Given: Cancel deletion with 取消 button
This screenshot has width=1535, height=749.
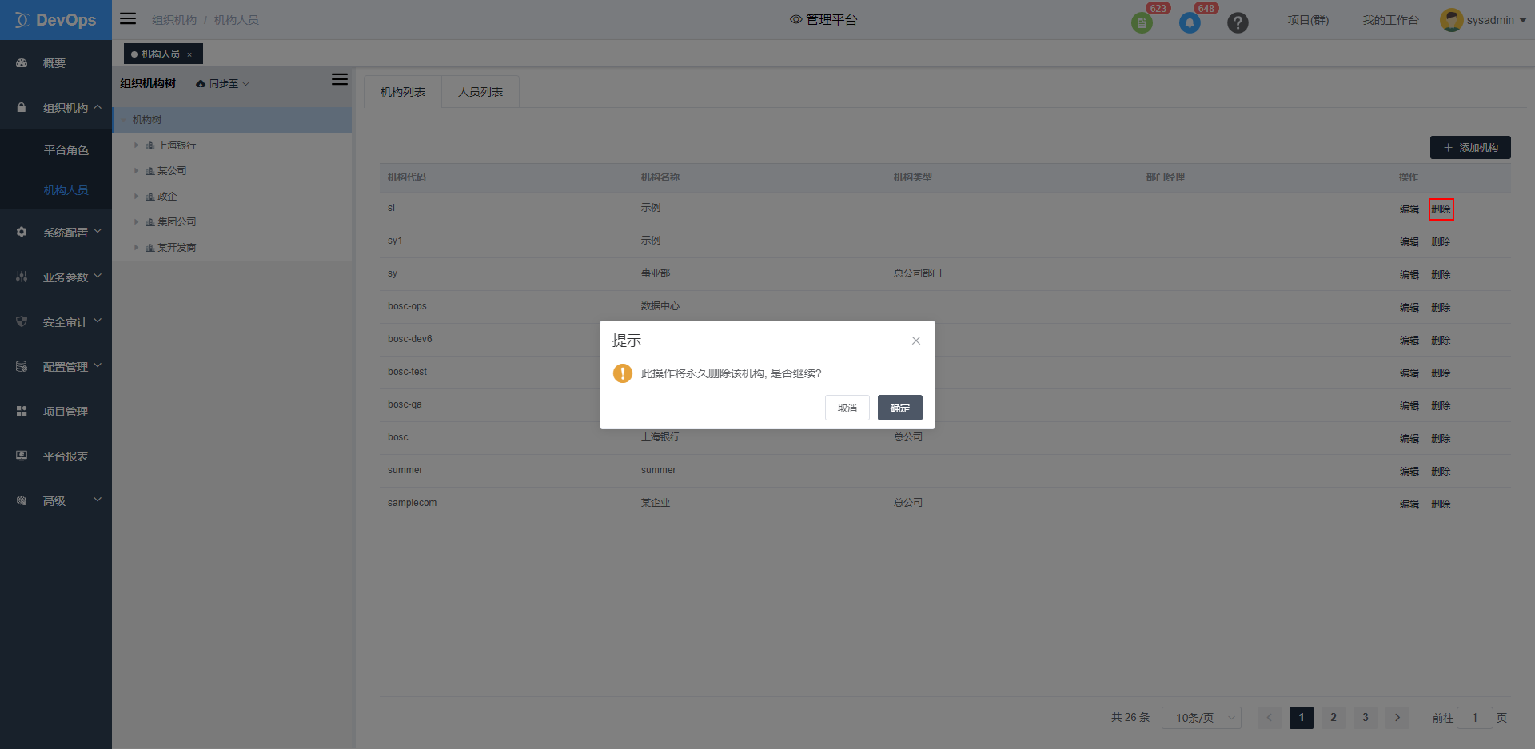Looking at the screenshot, I should click(x=847, y=408).
